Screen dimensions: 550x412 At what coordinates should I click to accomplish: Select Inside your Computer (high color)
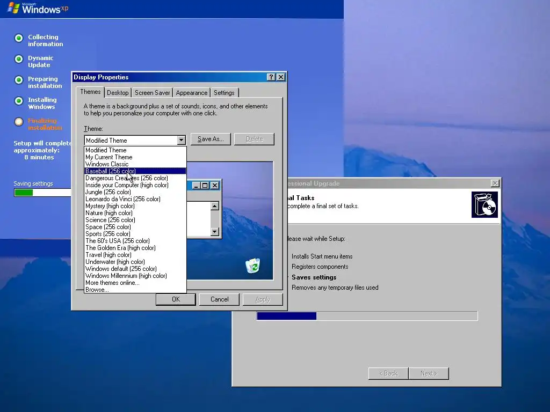[135, 185]
